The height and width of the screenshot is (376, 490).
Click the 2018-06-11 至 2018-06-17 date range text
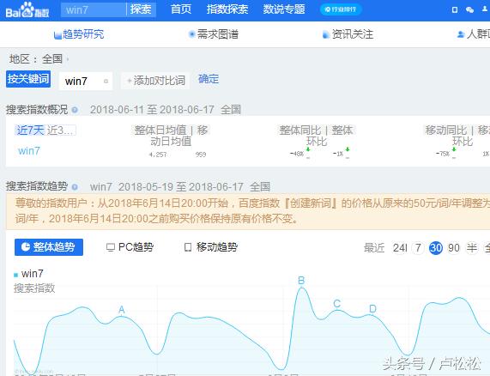[152, 110]
